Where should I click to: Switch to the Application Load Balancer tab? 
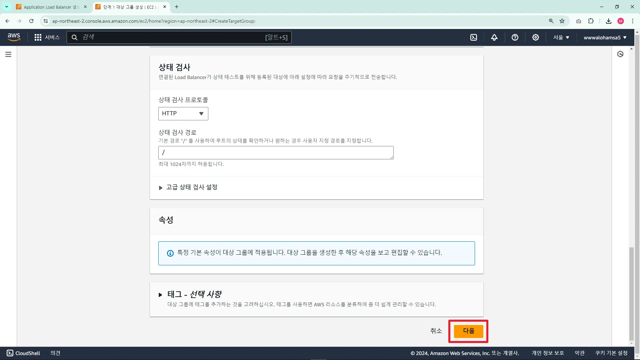tap(51, 7)
